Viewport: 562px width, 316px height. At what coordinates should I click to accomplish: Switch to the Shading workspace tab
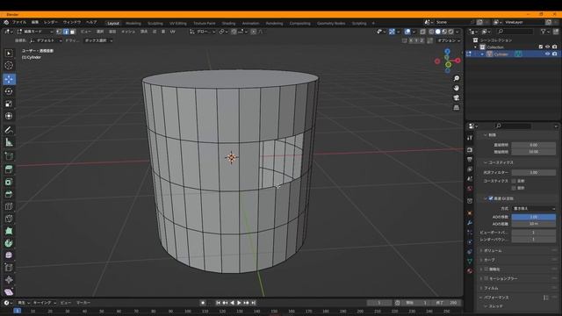(x=228, y=24)
